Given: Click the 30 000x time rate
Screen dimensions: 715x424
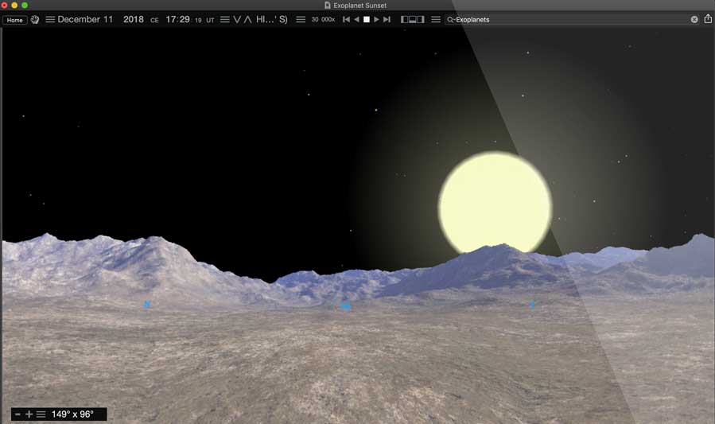Looking at the screenshot, I should 323,20.
